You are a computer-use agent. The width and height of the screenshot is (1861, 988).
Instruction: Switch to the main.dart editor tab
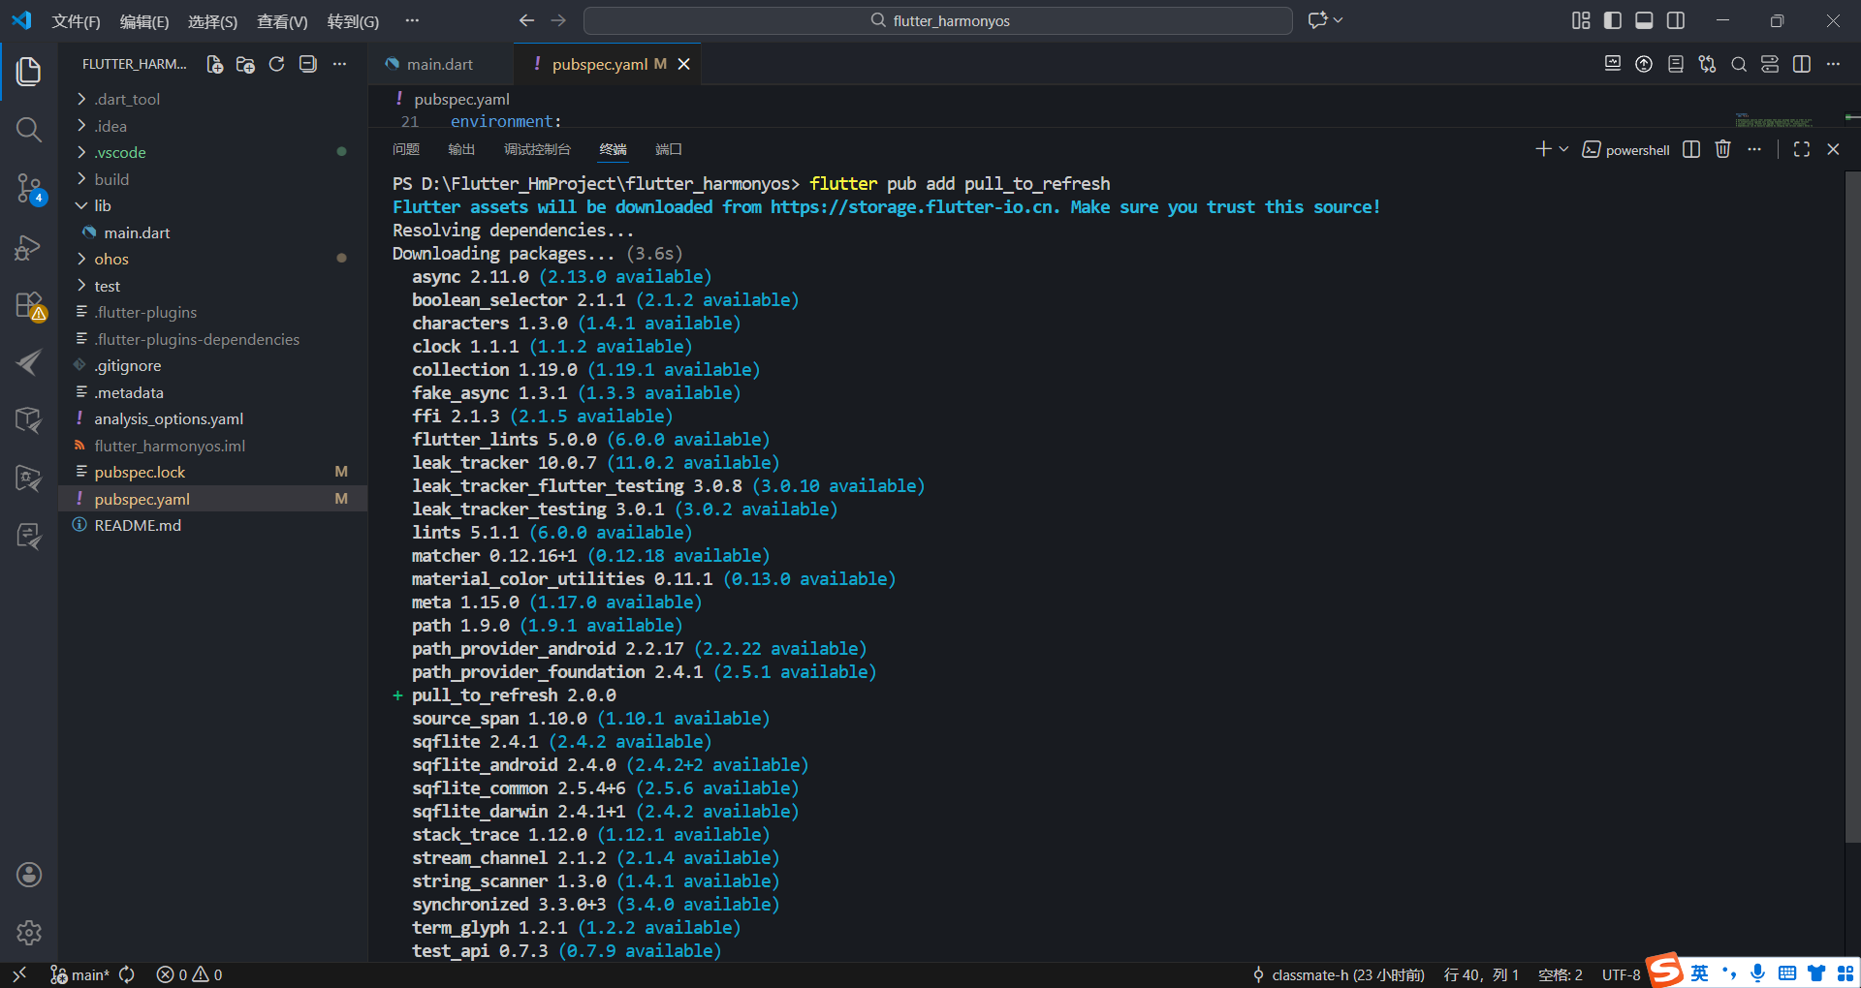click(440, 64)
